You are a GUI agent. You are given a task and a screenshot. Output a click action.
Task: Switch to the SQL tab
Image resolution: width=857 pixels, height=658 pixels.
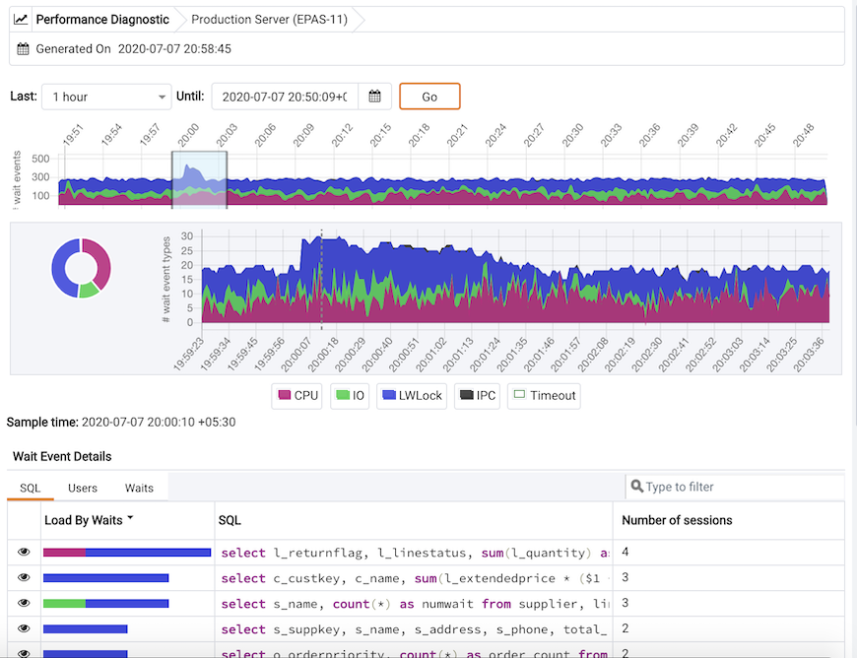tap(31, 488)
